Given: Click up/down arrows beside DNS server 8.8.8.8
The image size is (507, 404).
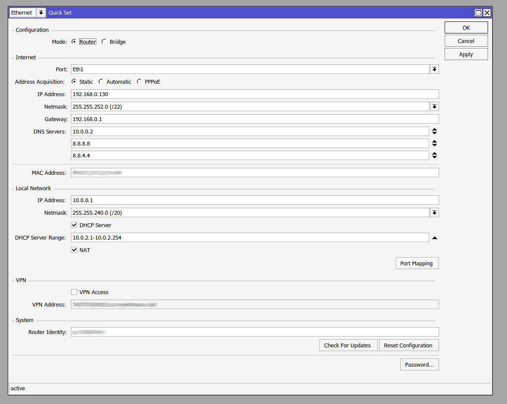Looking at the screenshot, I should [x=434, y=143].
